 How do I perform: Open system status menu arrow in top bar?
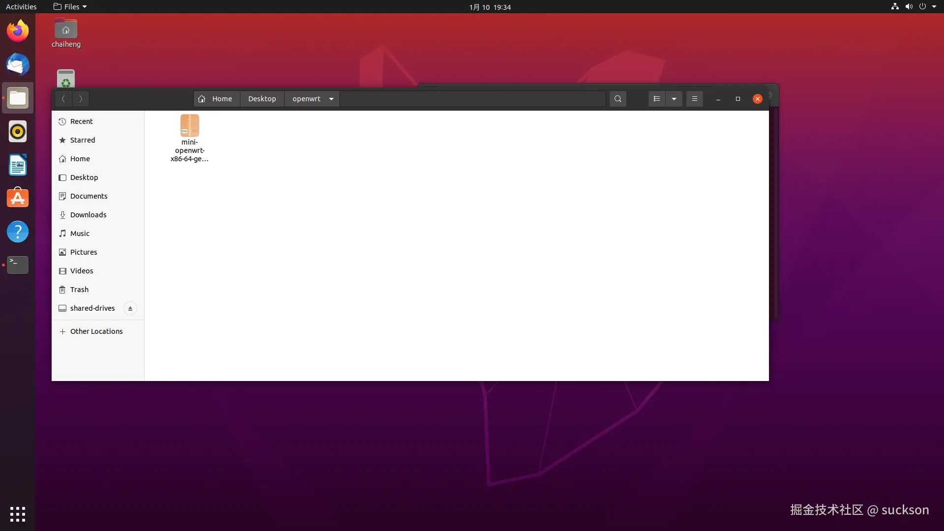click(x=934, y=7)
